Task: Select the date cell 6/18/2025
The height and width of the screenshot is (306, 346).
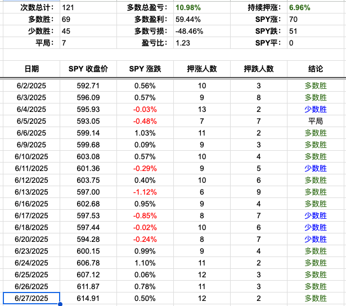Action: tap(32, 227)
